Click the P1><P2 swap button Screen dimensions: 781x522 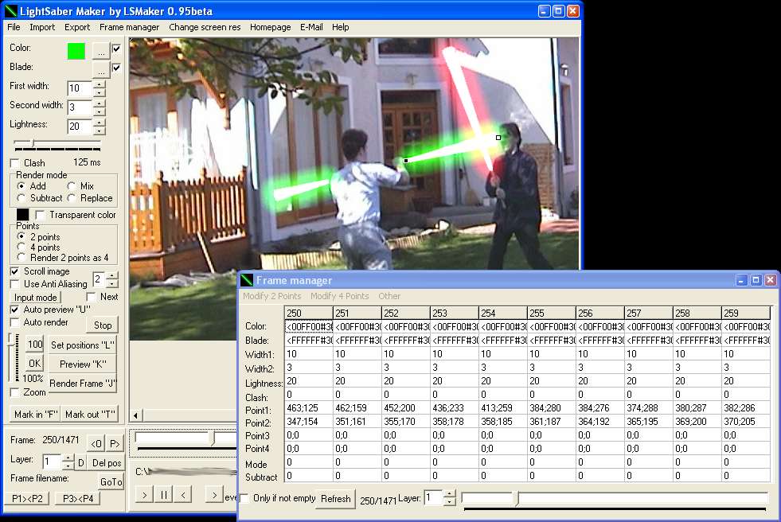tap(27, 498)
